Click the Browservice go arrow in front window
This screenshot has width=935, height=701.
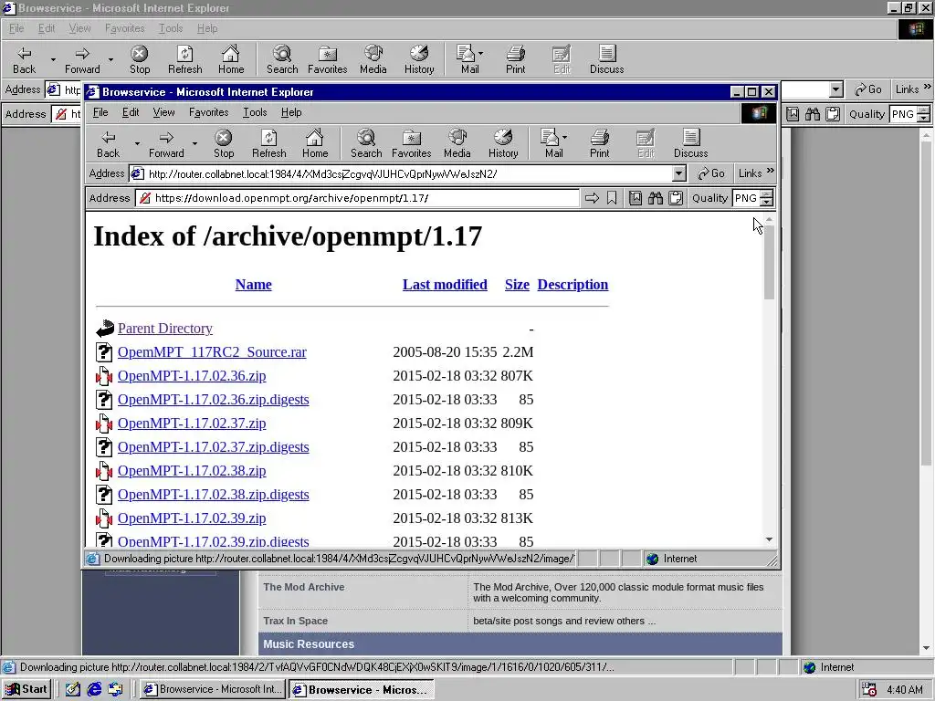[x=592, y=198]
